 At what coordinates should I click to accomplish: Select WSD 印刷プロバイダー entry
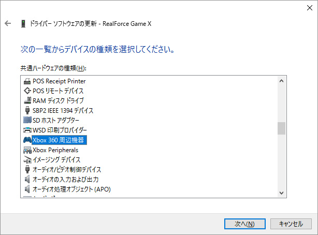60,130
